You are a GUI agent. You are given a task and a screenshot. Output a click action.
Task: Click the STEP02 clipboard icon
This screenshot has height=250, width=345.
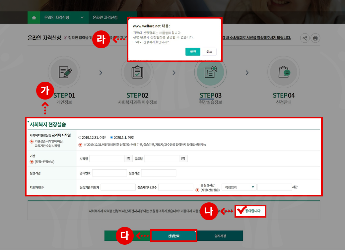(137, 72)
